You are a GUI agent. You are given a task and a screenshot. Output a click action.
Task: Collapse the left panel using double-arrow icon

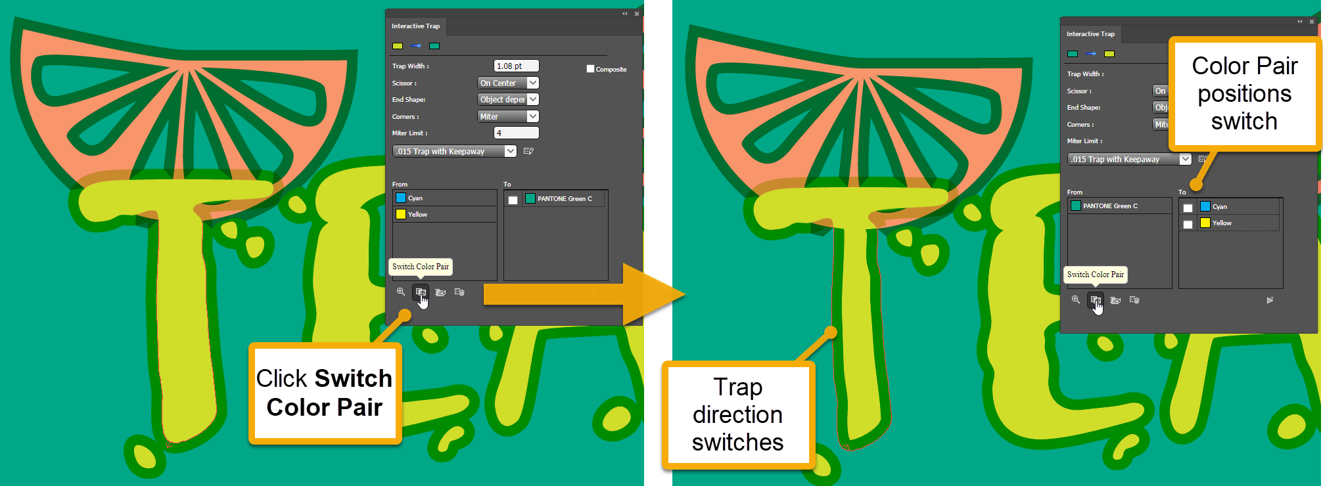(624, 14)
